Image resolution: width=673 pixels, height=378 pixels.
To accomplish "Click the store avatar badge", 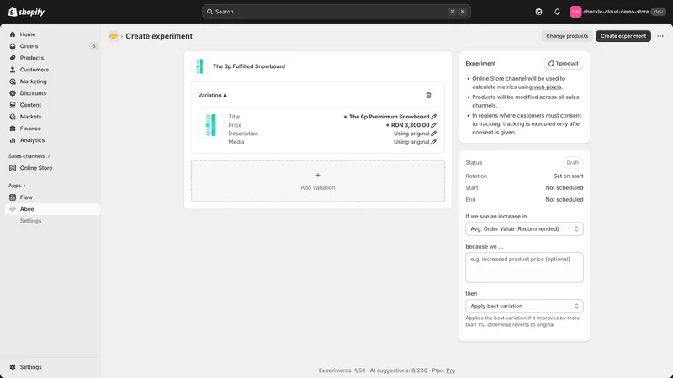I will (x=575, y=12).
